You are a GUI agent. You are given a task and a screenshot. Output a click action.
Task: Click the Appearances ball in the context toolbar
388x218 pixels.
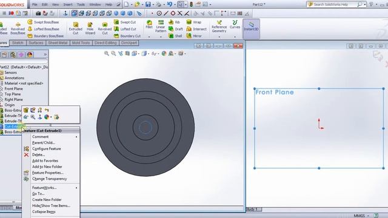(47, 117)
